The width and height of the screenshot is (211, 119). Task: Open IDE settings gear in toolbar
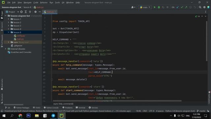(204, 7)
